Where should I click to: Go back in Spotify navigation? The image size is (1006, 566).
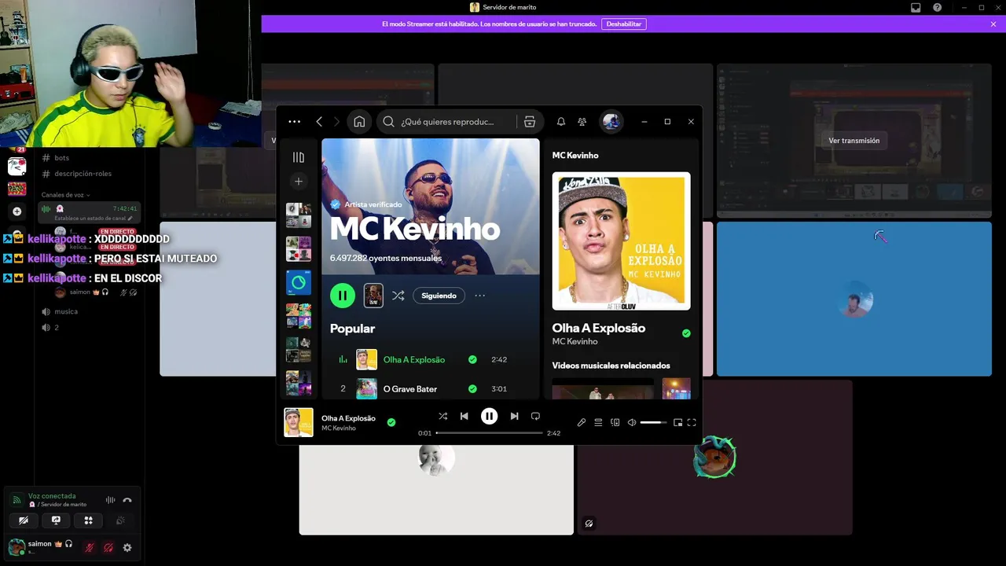319,122
